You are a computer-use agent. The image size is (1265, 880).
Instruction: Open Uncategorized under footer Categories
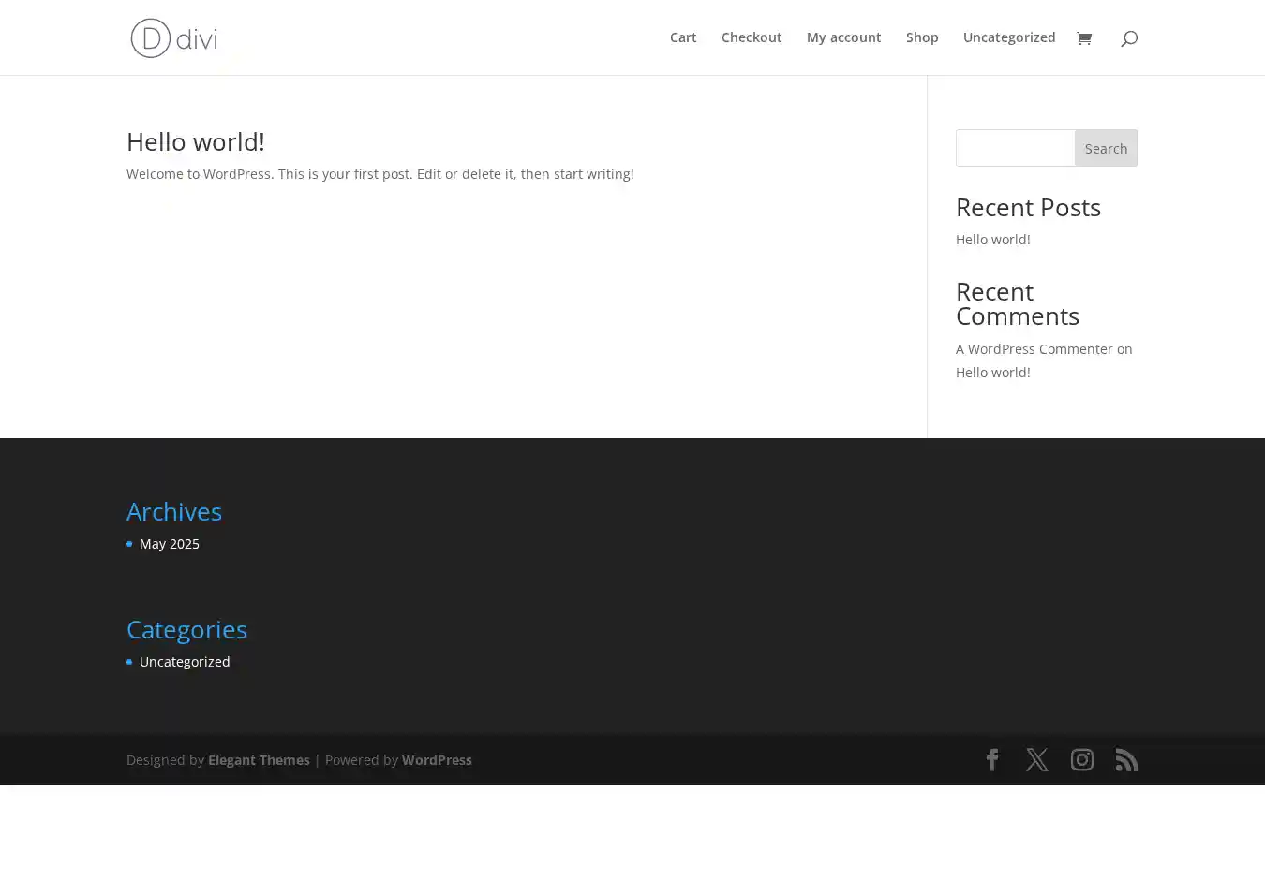pyautogui.click(x=185, y=662)
